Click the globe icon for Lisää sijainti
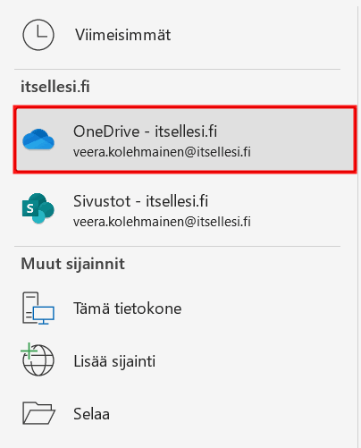361x448 pixels. 38,359
